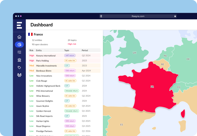Click the VAT return topic tag

[x=70, y=55]
